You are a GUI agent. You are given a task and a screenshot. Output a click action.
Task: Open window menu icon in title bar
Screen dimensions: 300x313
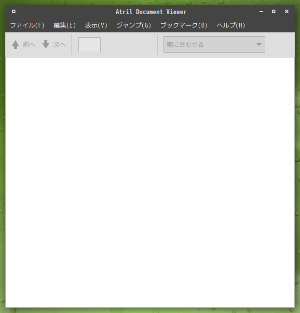click(14, 12)
